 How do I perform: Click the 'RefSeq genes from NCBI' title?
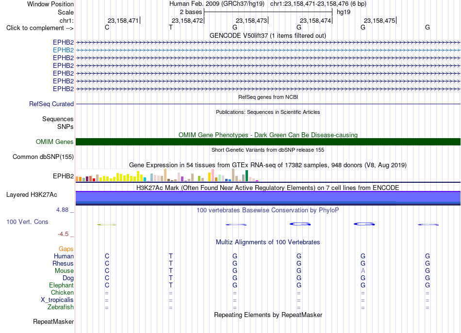(x=268, y=97)
